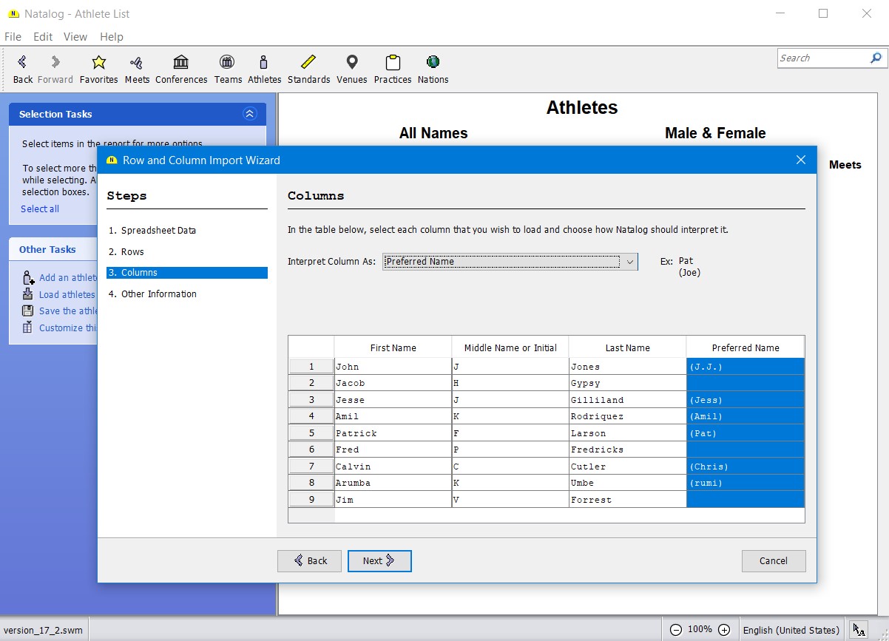
Task: Click the Back button in wizard
Action: pyautogui.click(x=309, y=561)
